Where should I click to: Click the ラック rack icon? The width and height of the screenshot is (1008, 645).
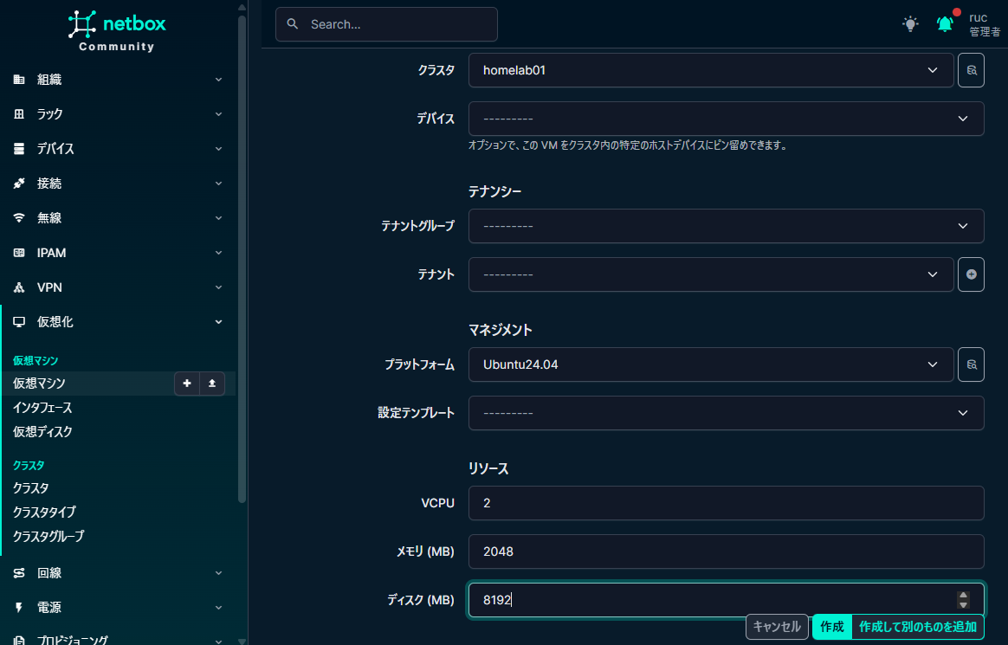pos(19,113)
